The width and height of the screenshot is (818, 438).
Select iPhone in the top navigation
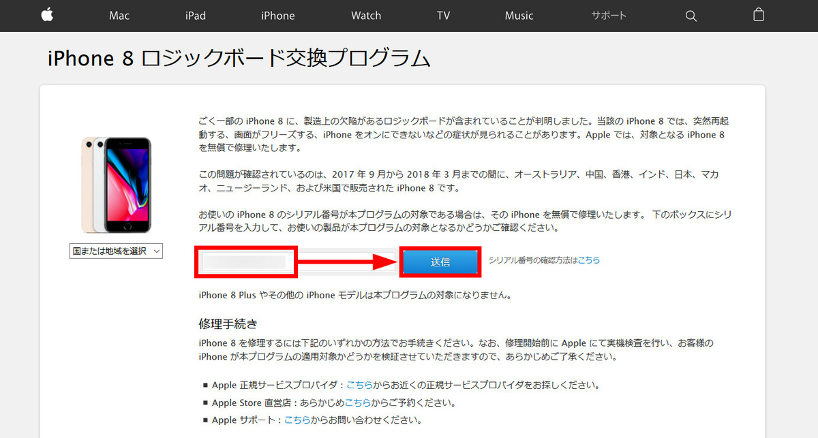pyautogui.click(x=277, y=16)
